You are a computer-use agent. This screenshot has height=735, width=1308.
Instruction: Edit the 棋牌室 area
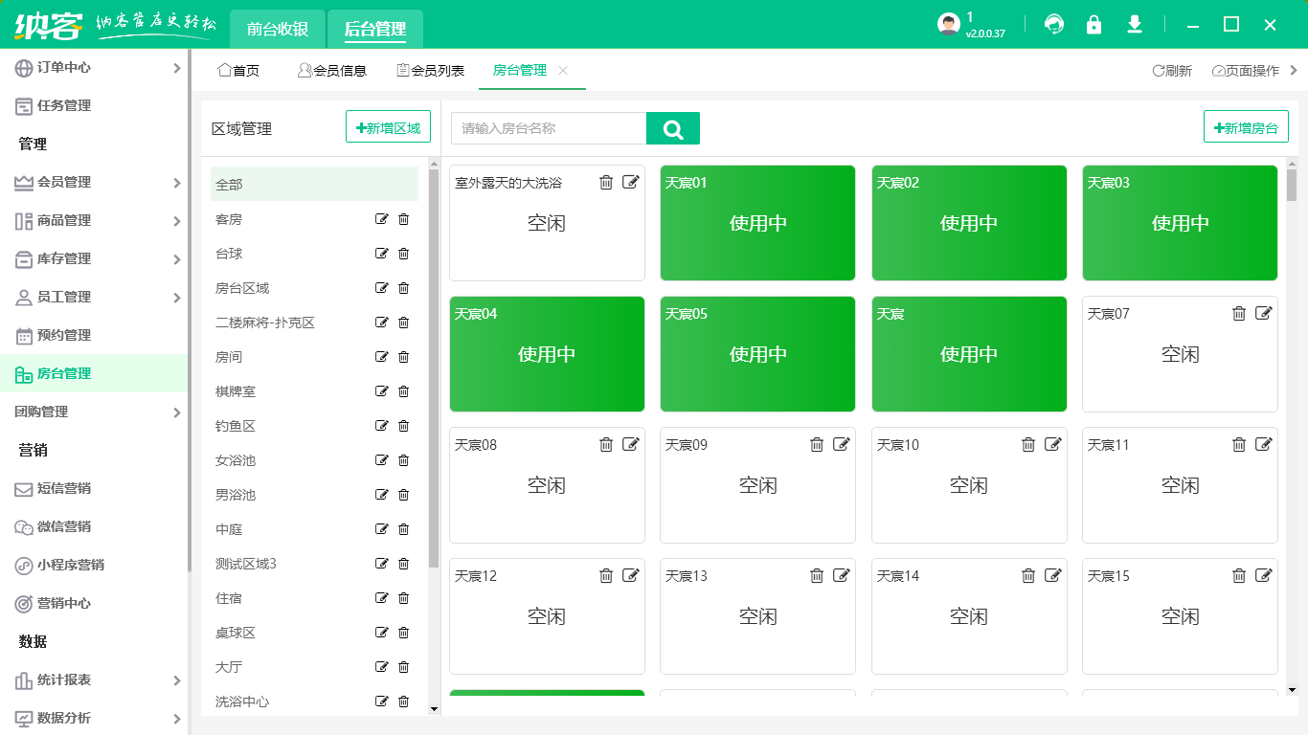(x=382, y=391)
